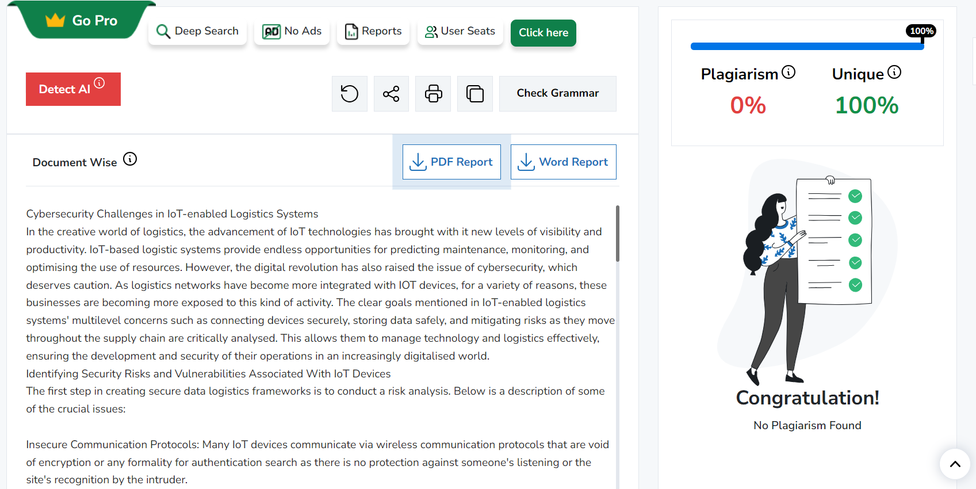The image size is (976, 489).
Task: Open the Reports option
Action: [x=373, y=31]
